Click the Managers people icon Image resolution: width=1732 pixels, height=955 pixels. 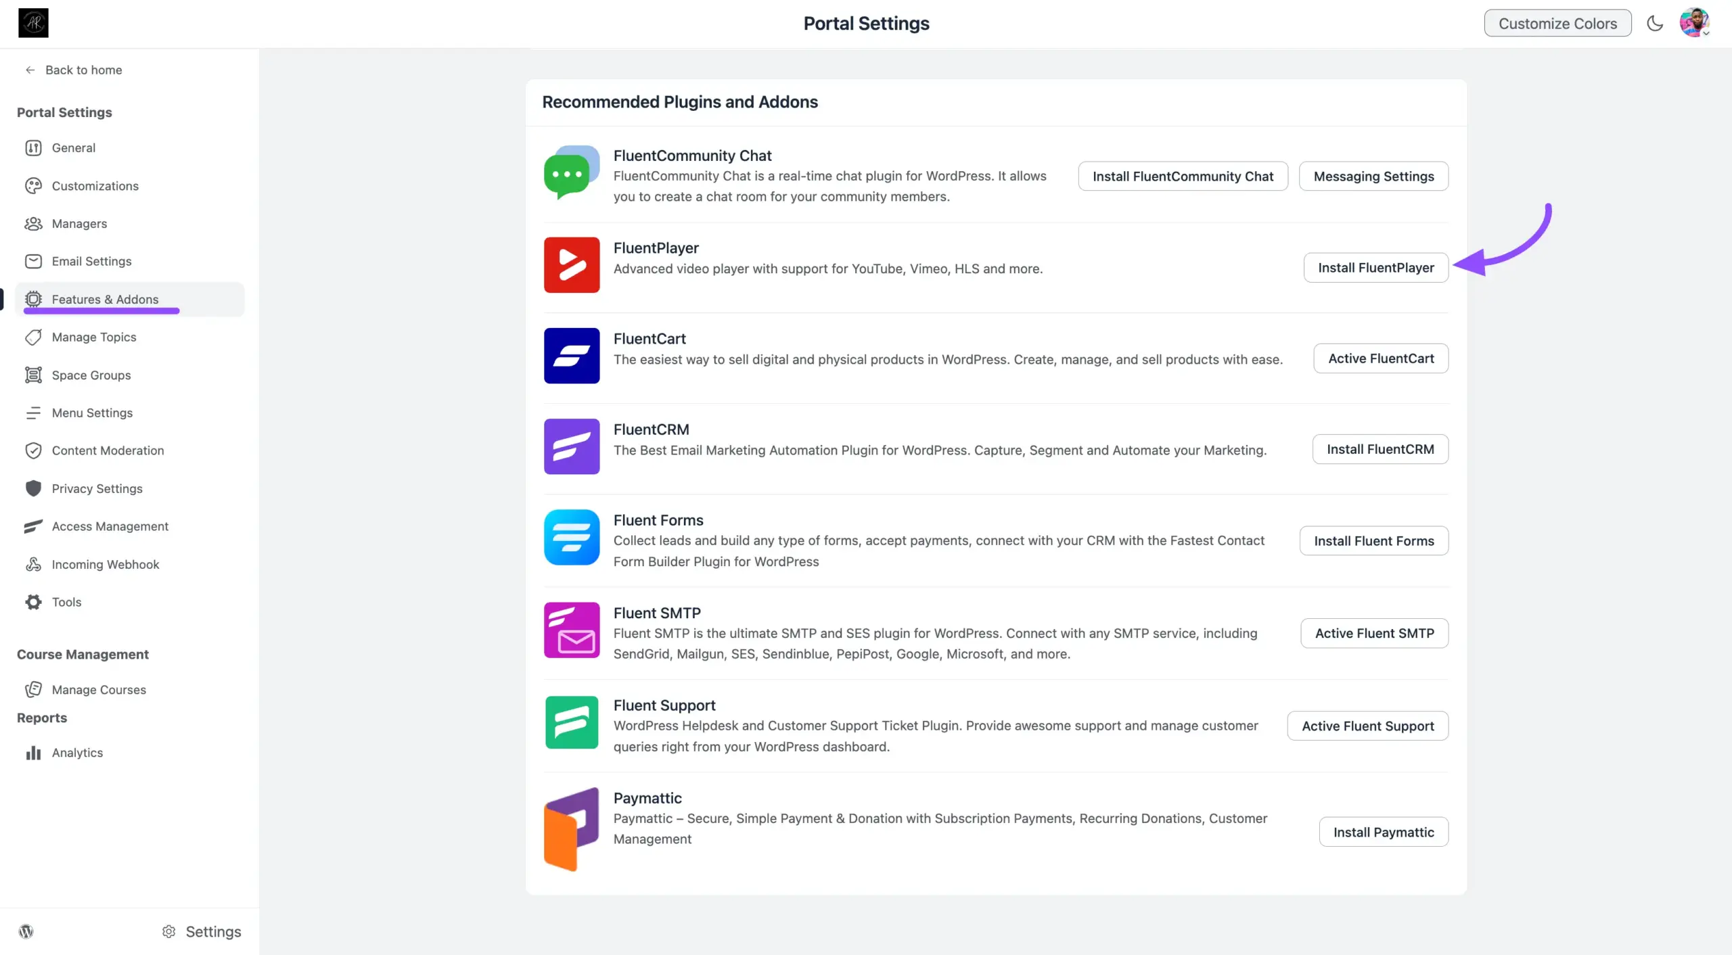[33, 223]
